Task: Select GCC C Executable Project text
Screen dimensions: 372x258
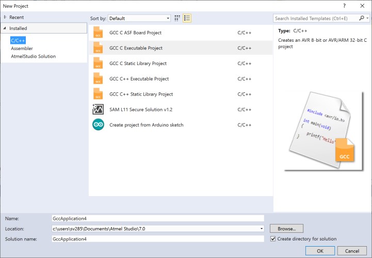Action: pyautogui.click(x=136, y=48)
